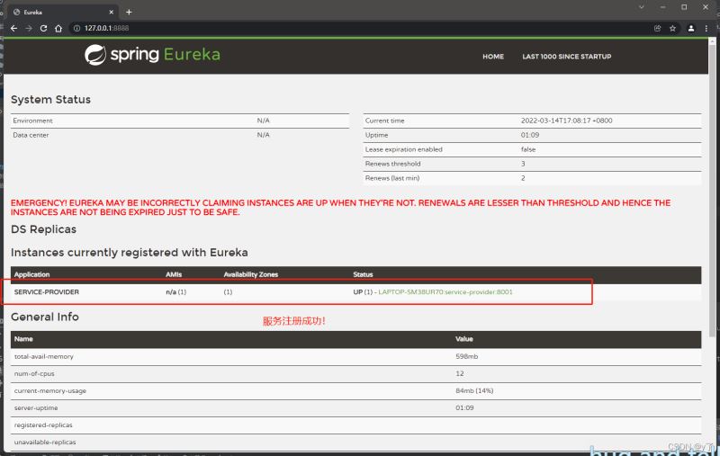The width and height of the screenshot is (720, 456).
Task: View site information icon beside the URL
Action: pyautogui.click(x=76, y=28)
